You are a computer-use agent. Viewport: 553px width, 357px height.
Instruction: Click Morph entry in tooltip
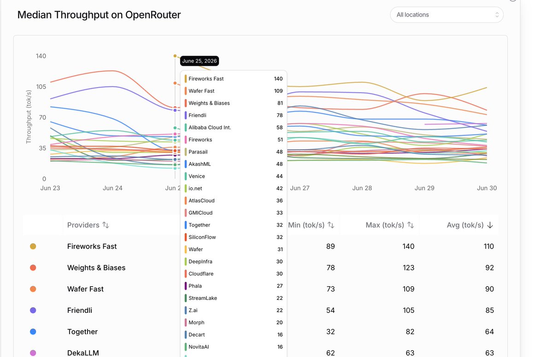click(x=234, y=322)
